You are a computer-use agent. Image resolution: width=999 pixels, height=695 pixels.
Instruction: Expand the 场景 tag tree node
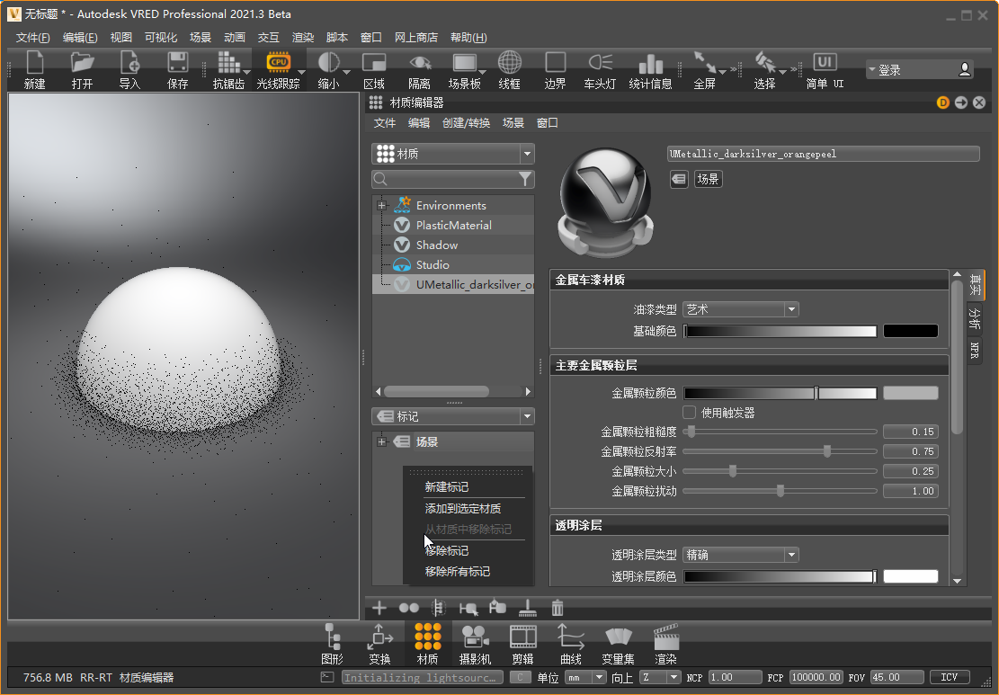pos(381,441)
